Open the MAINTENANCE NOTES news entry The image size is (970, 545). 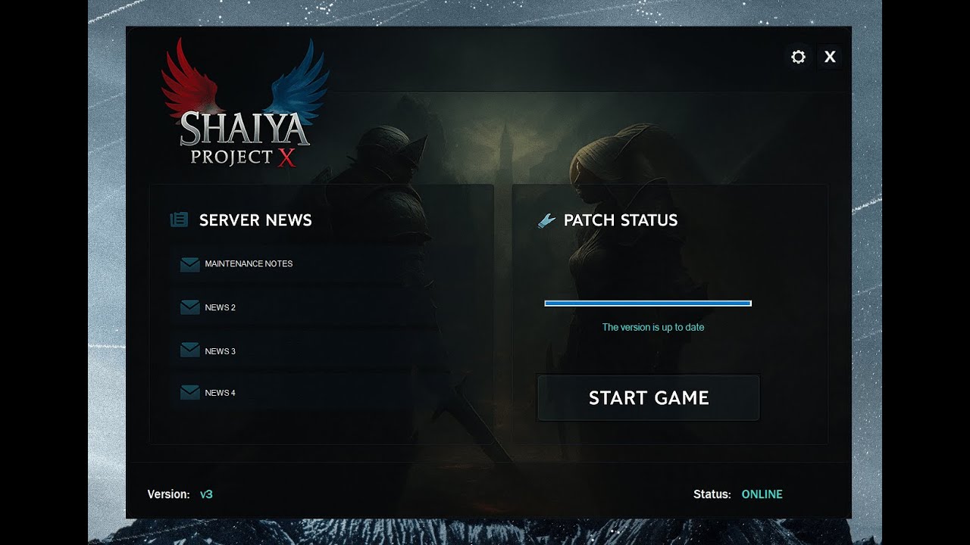point(249,264)
